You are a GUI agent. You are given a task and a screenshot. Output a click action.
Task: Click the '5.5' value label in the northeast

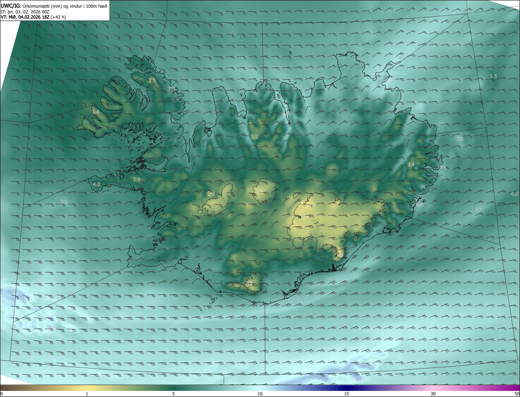point(493,76)
